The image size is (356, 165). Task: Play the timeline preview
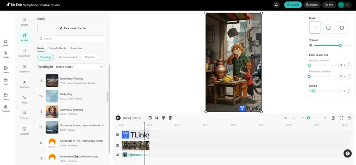[x=118, y=118]
